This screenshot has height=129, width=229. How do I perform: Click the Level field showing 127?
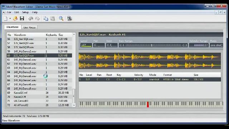[x=86, y=45]
